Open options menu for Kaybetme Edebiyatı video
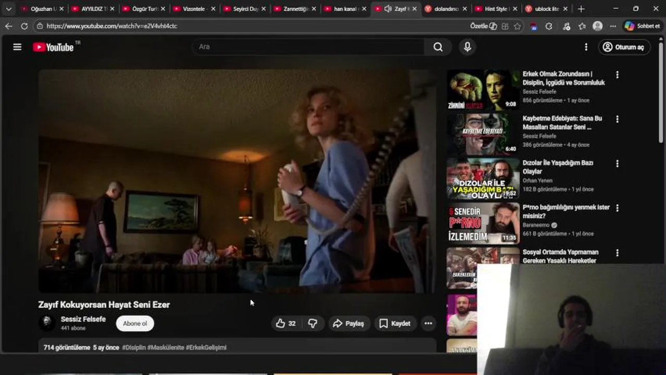The height and width of the screenshot is (375, 666). pos(617,119)
